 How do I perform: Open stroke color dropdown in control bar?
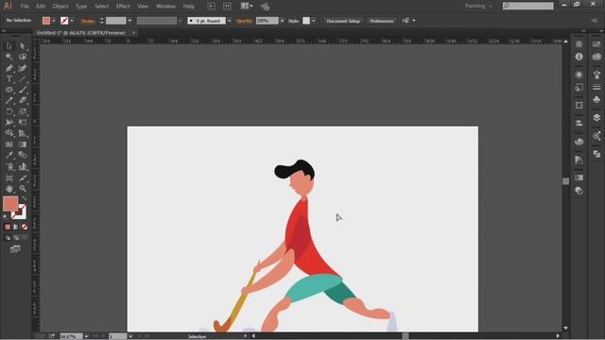tap(72, 21)
